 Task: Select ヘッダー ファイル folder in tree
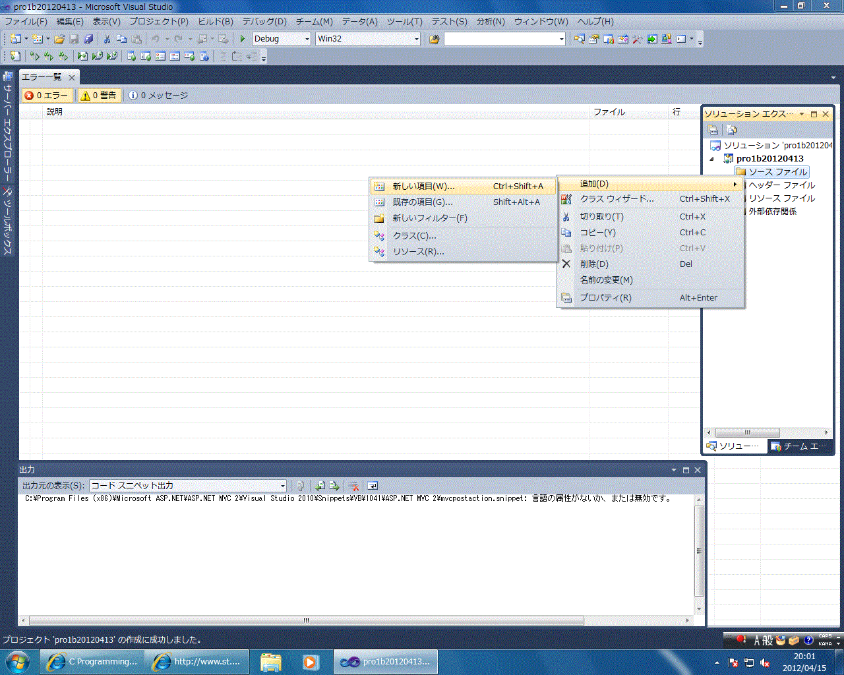(782, 185)
